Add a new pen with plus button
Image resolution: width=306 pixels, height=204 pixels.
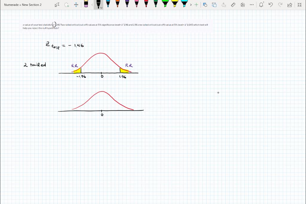197,5
